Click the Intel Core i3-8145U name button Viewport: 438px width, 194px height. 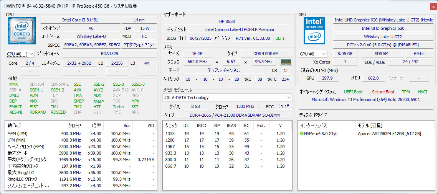(80, 20)
